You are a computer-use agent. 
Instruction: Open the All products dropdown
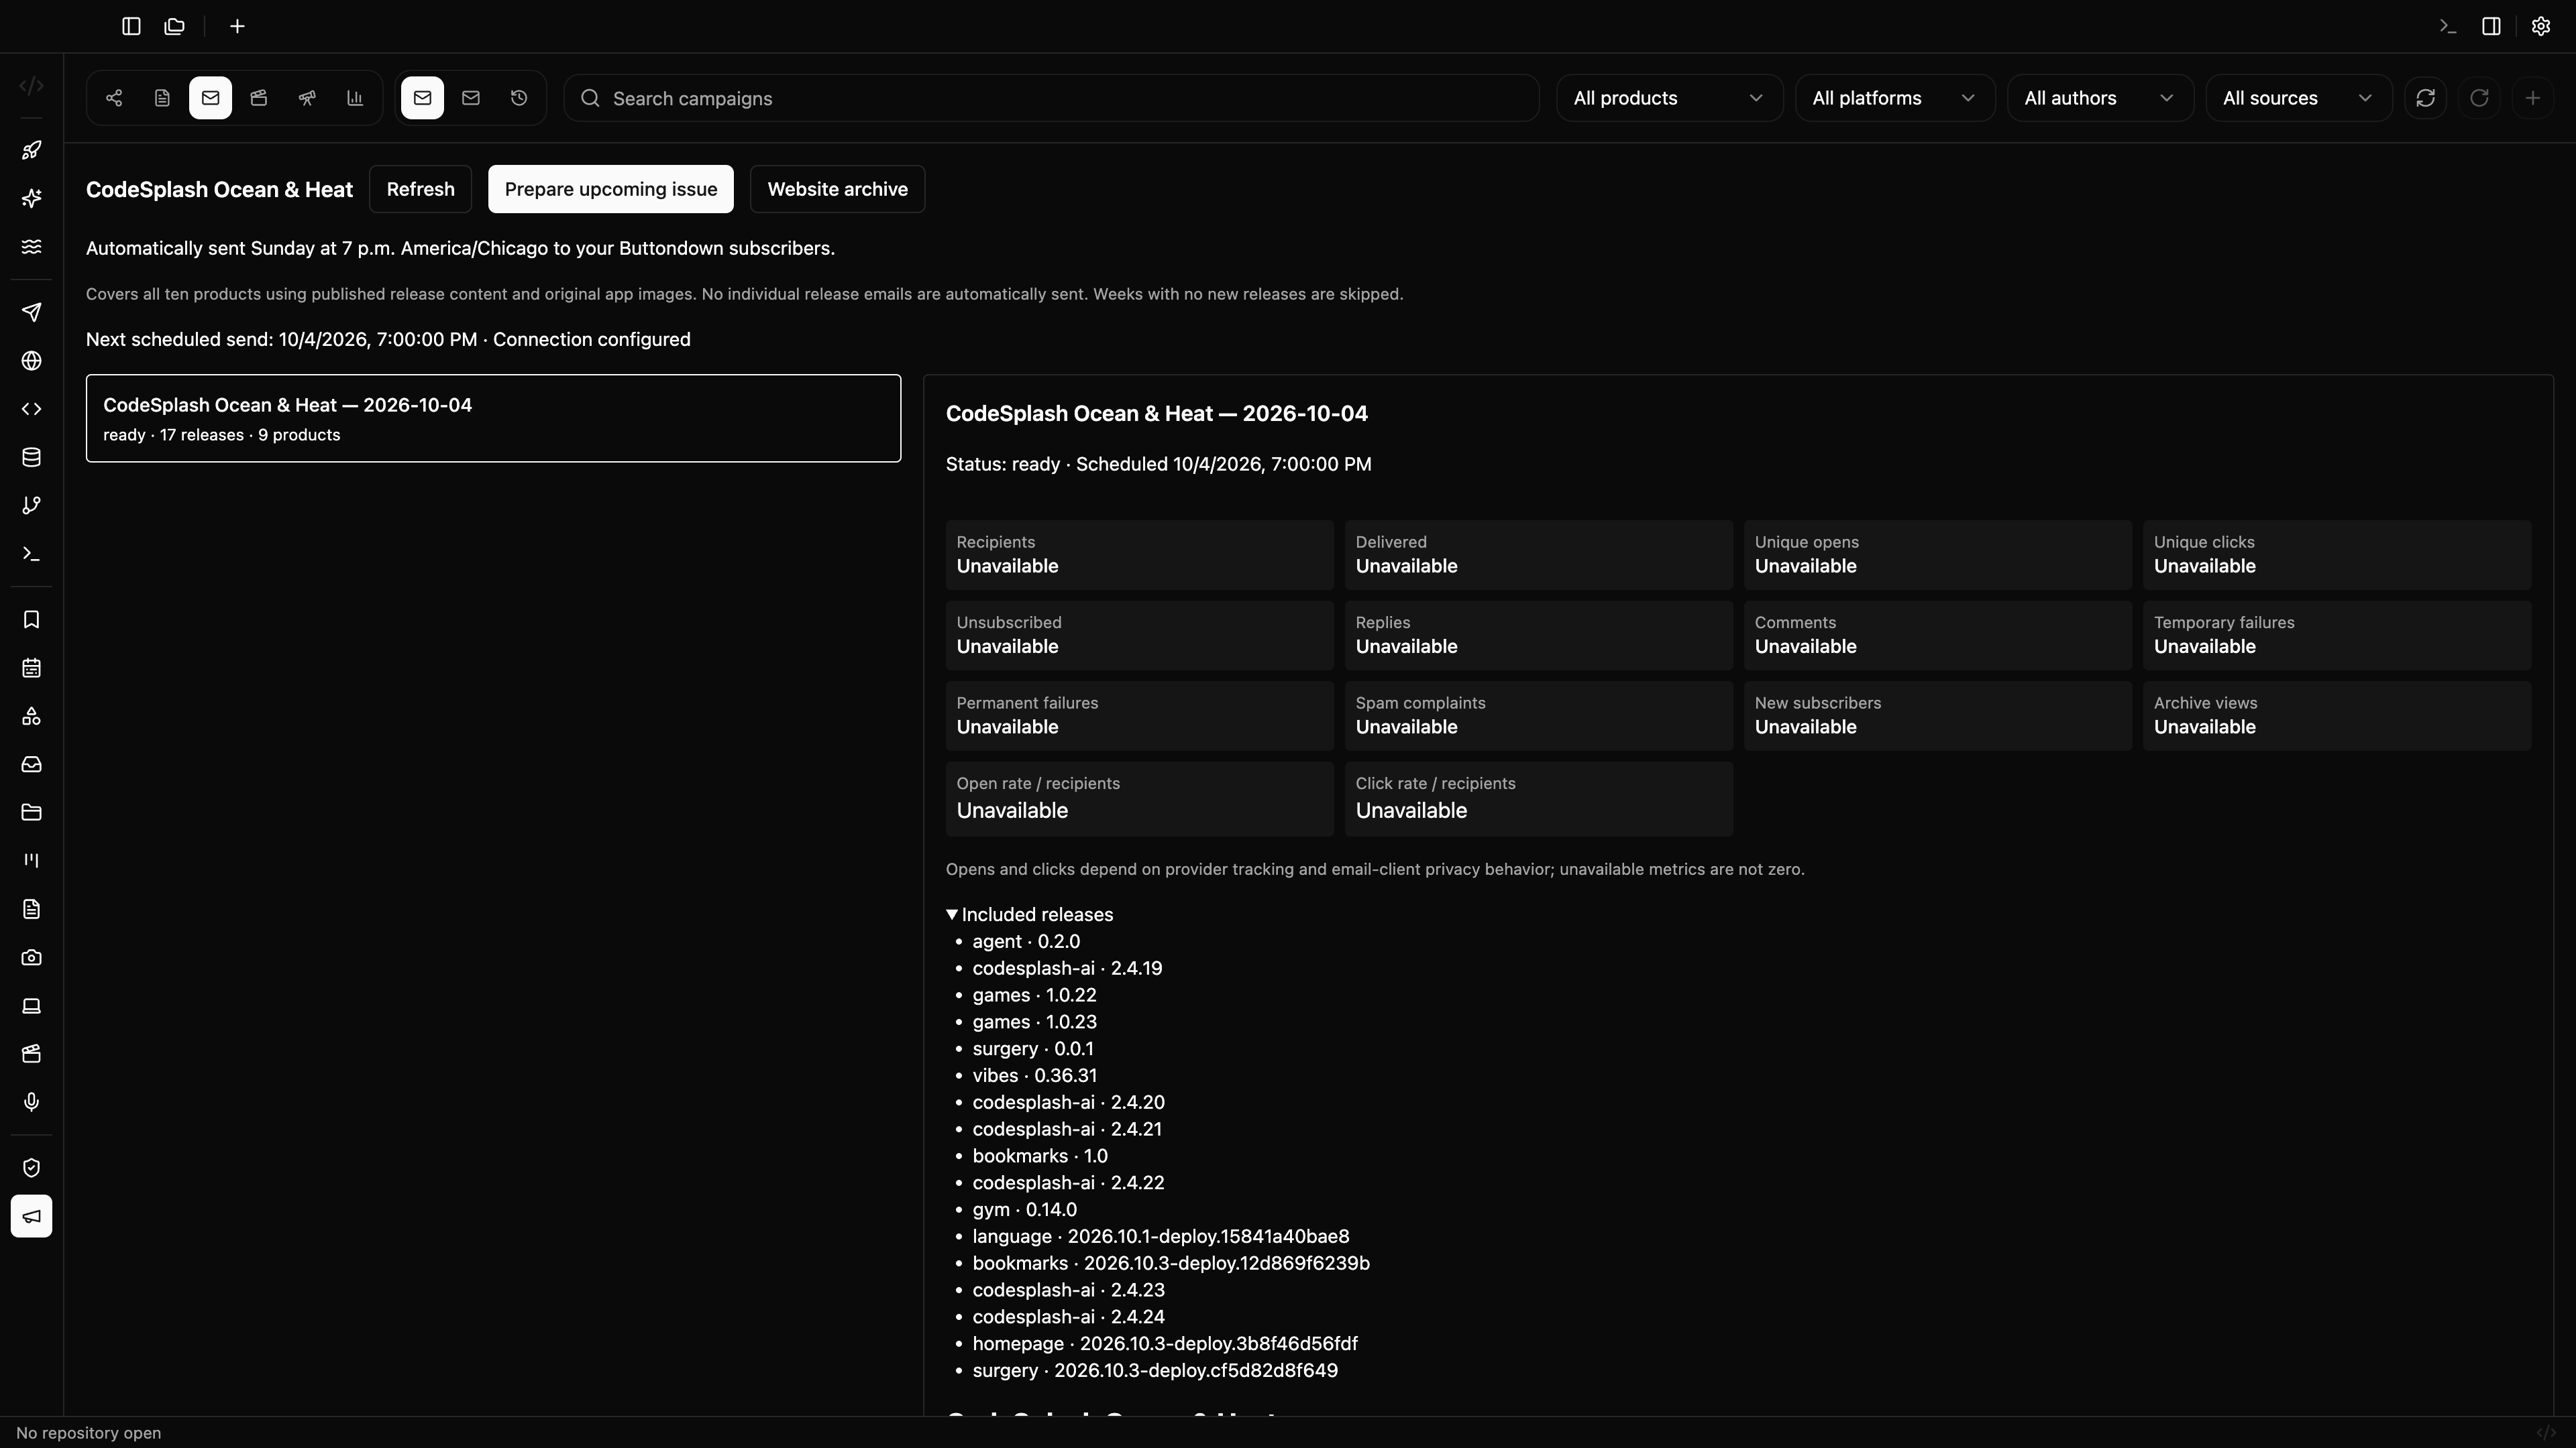coord(1669,98)
